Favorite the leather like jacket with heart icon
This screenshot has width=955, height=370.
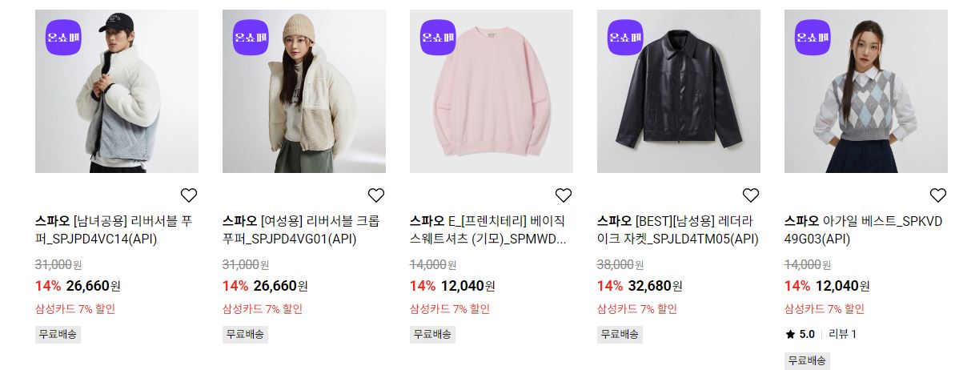tap(750, 195)
